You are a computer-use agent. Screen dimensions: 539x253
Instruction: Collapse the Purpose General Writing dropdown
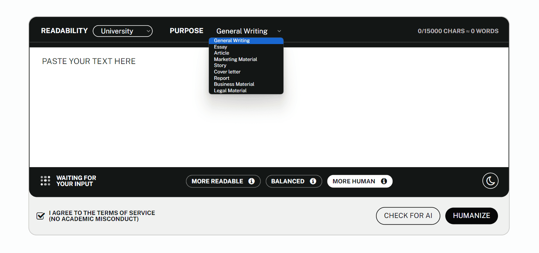click(x=248, y=31)
